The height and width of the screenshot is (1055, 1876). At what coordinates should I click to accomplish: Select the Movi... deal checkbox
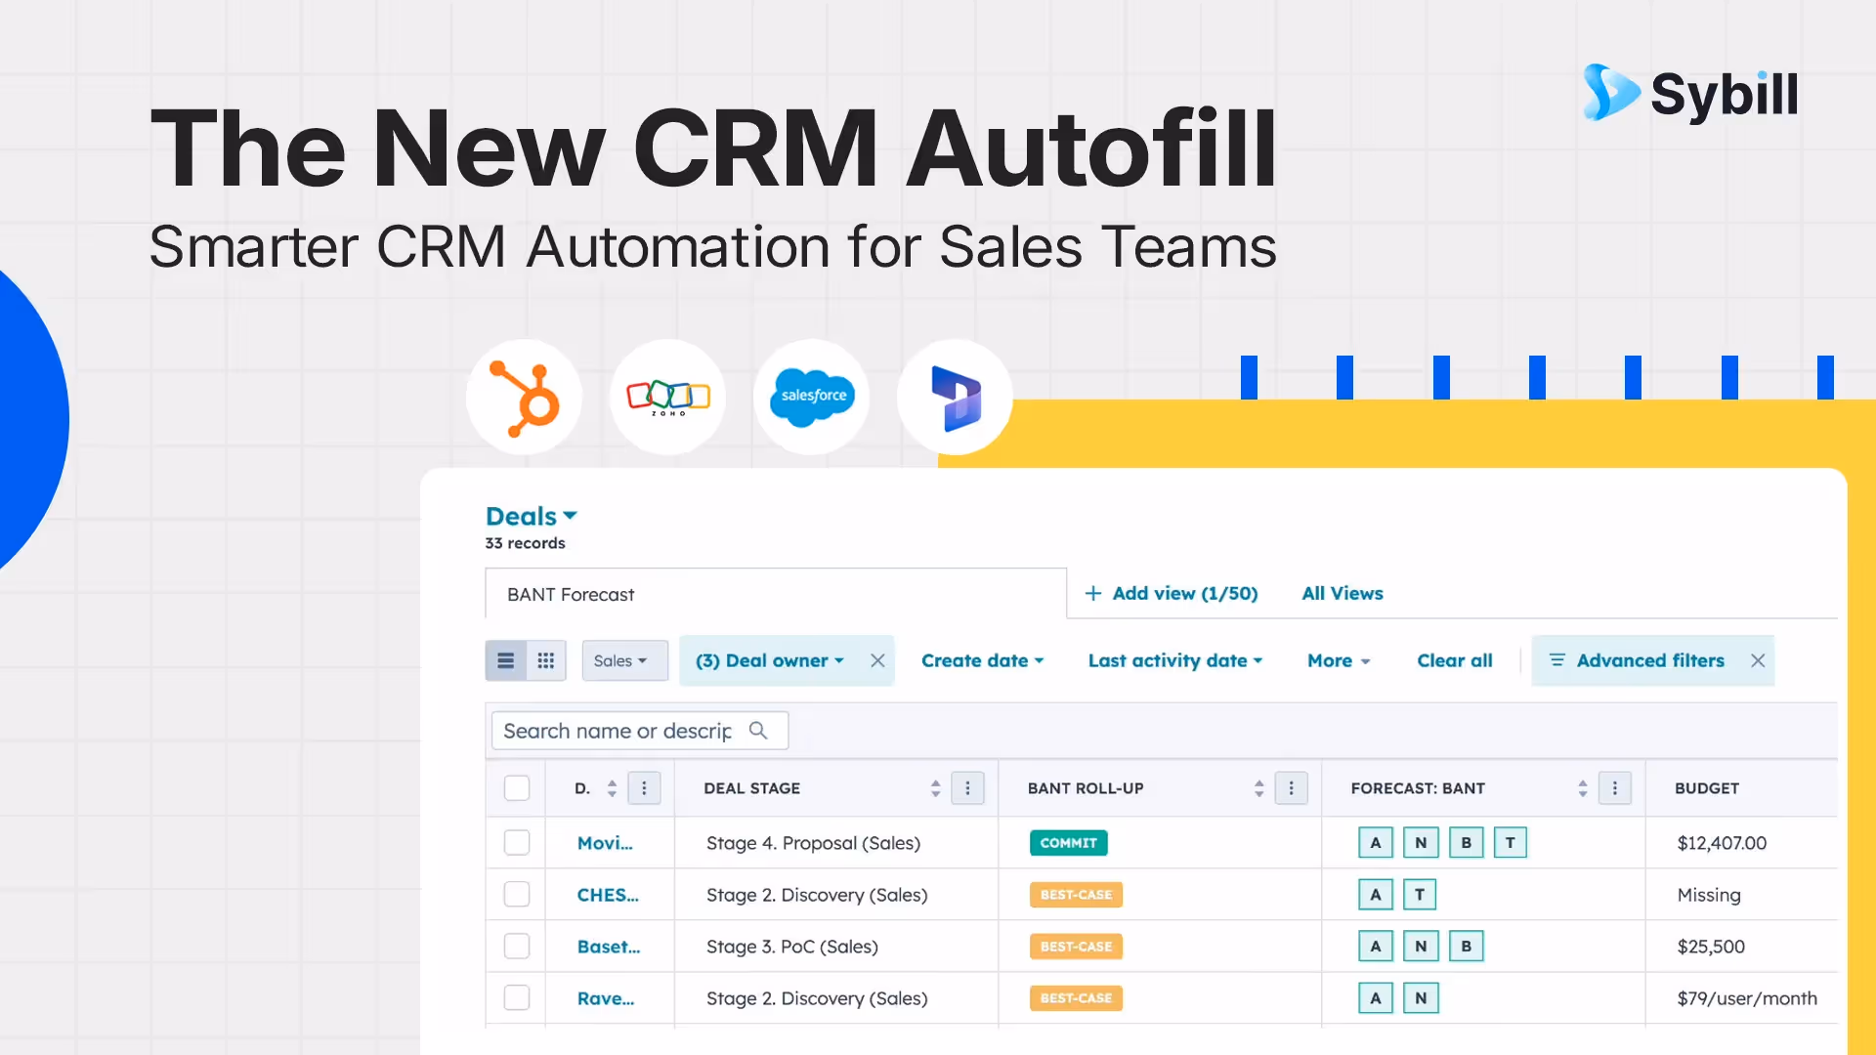[517, 842]
